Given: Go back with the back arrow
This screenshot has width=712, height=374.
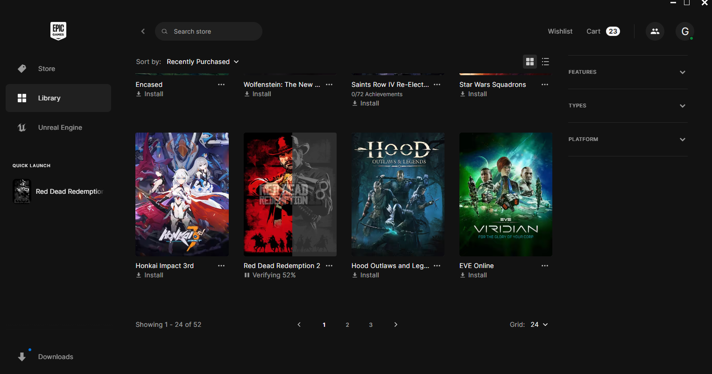Looking at the screenshot, I should [143, 31].
